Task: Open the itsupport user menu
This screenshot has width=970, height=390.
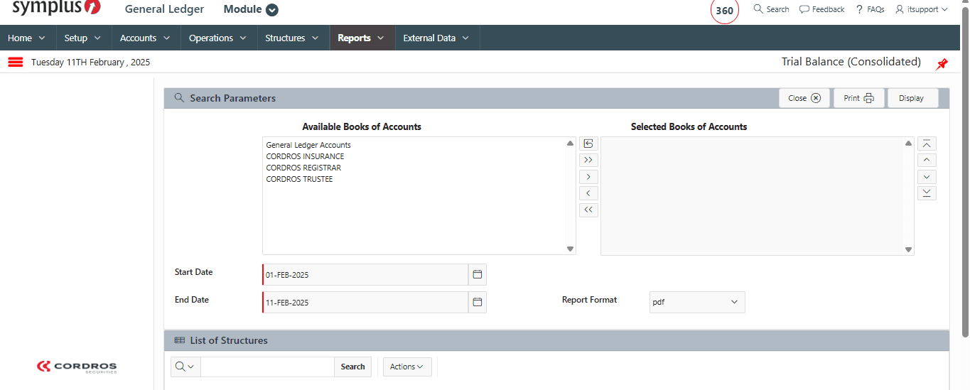Action: click(x=922, y=9)
